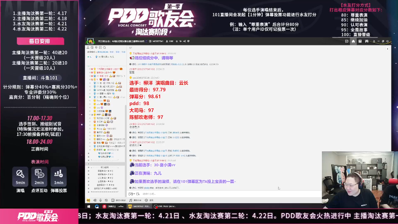Open the audio mixer icon in the bottom toolbar

[x=106, y=201]
